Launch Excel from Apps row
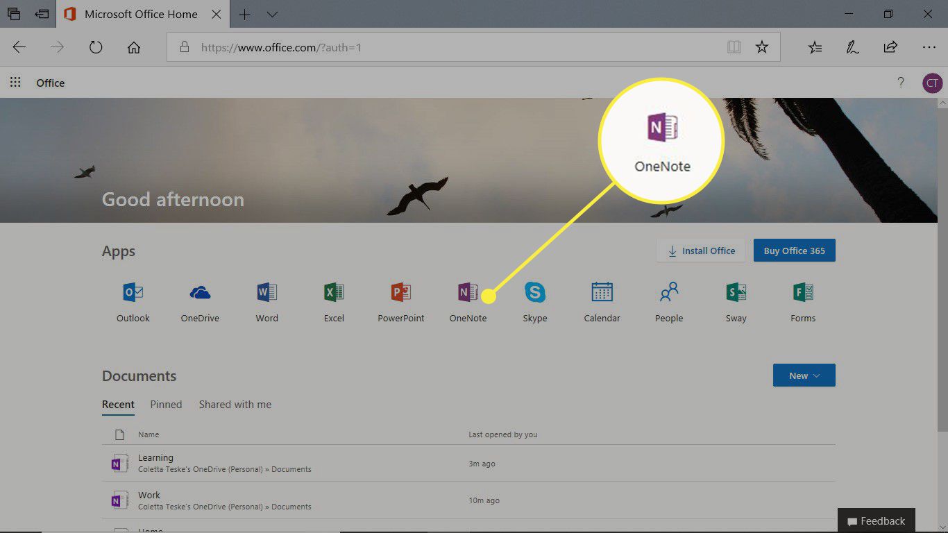The height and width of the screenshot is (533, 948). click(x=334, y=303)
